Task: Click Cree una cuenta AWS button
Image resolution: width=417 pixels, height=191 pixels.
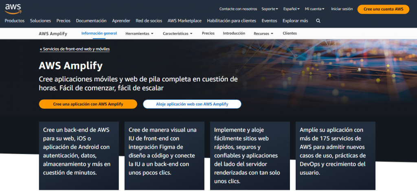Action: pos(383,9)
